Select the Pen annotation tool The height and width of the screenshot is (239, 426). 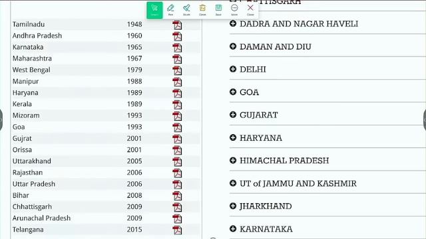coord(170,10)
